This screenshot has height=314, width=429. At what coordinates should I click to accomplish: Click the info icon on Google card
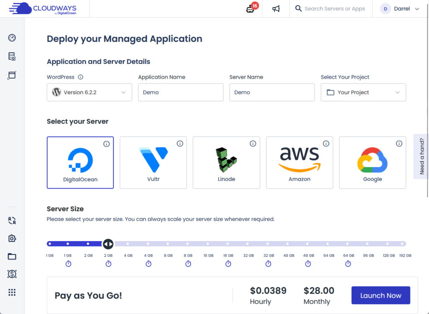coord(399,144)
